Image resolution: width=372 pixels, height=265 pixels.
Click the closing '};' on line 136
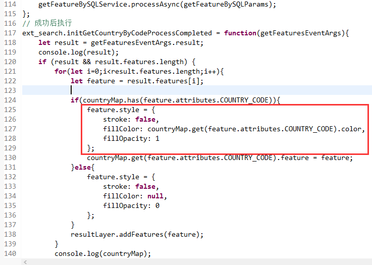point(91,216)
